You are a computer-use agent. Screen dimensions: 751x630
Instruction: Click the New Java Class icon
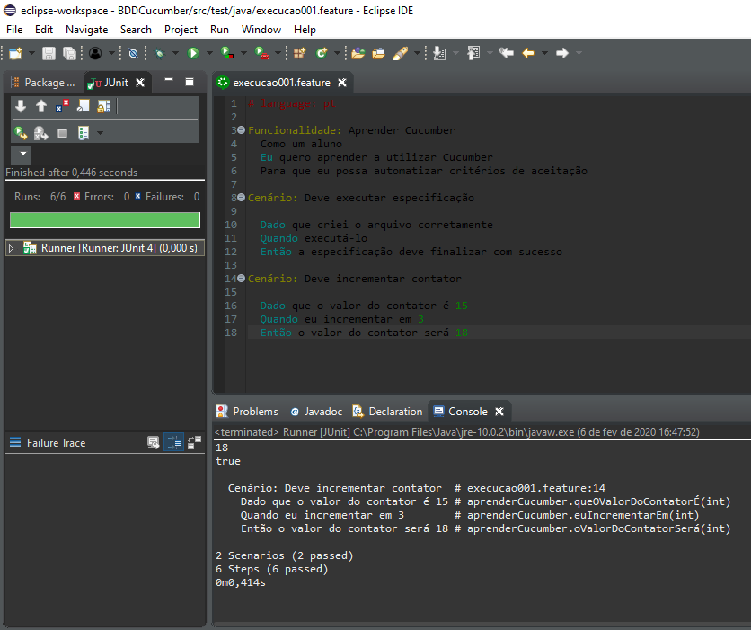322,53
